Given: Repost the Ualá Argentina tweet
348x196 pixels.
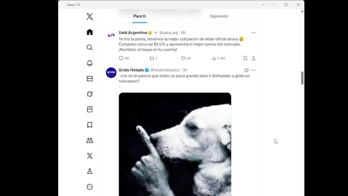Looking at the screenshot, I should pyautogui.click(x=152, y=58).
